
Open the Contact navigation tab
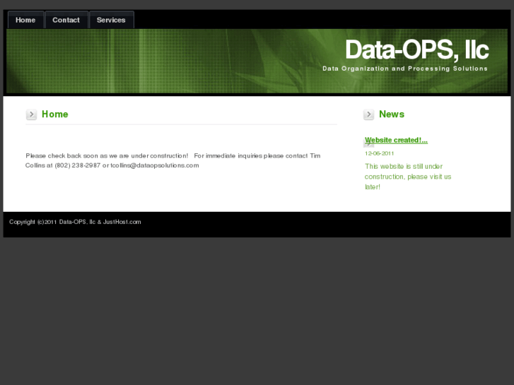click(66, 20)
